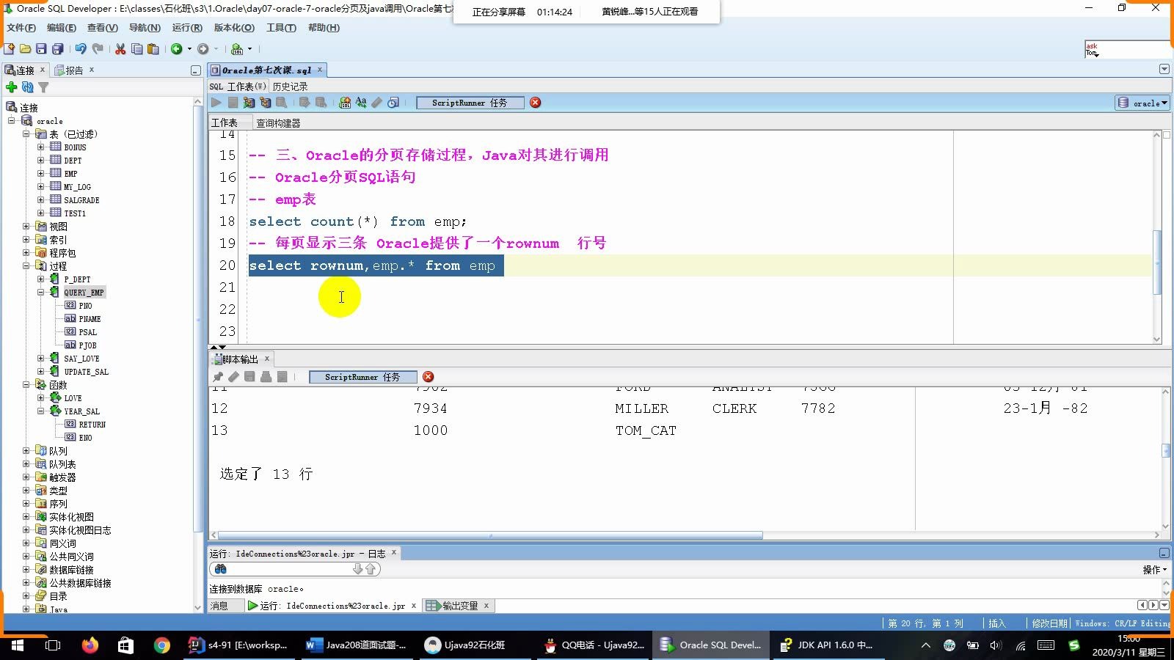Click binoculars search icon in log panel
The width and height of the screenshot is (1174, 660).
coord(220,569)
